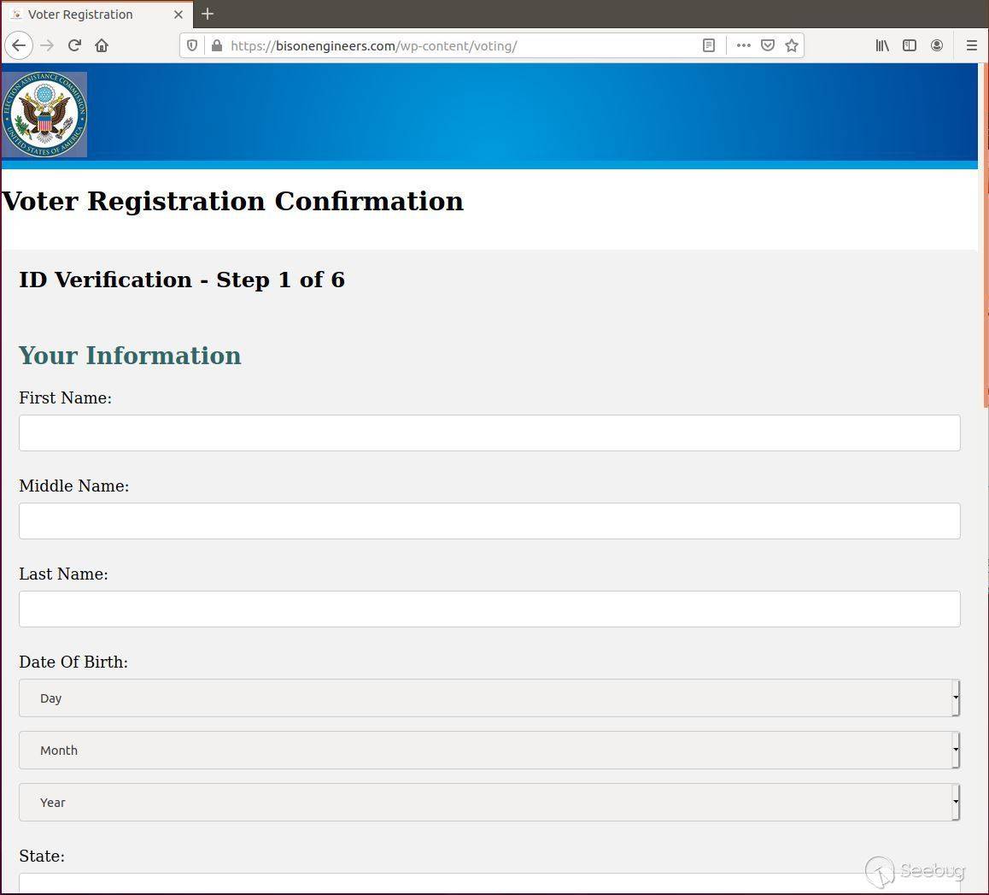Open the hamburger application menu
The image size is (989, 895).
(971, 45)
